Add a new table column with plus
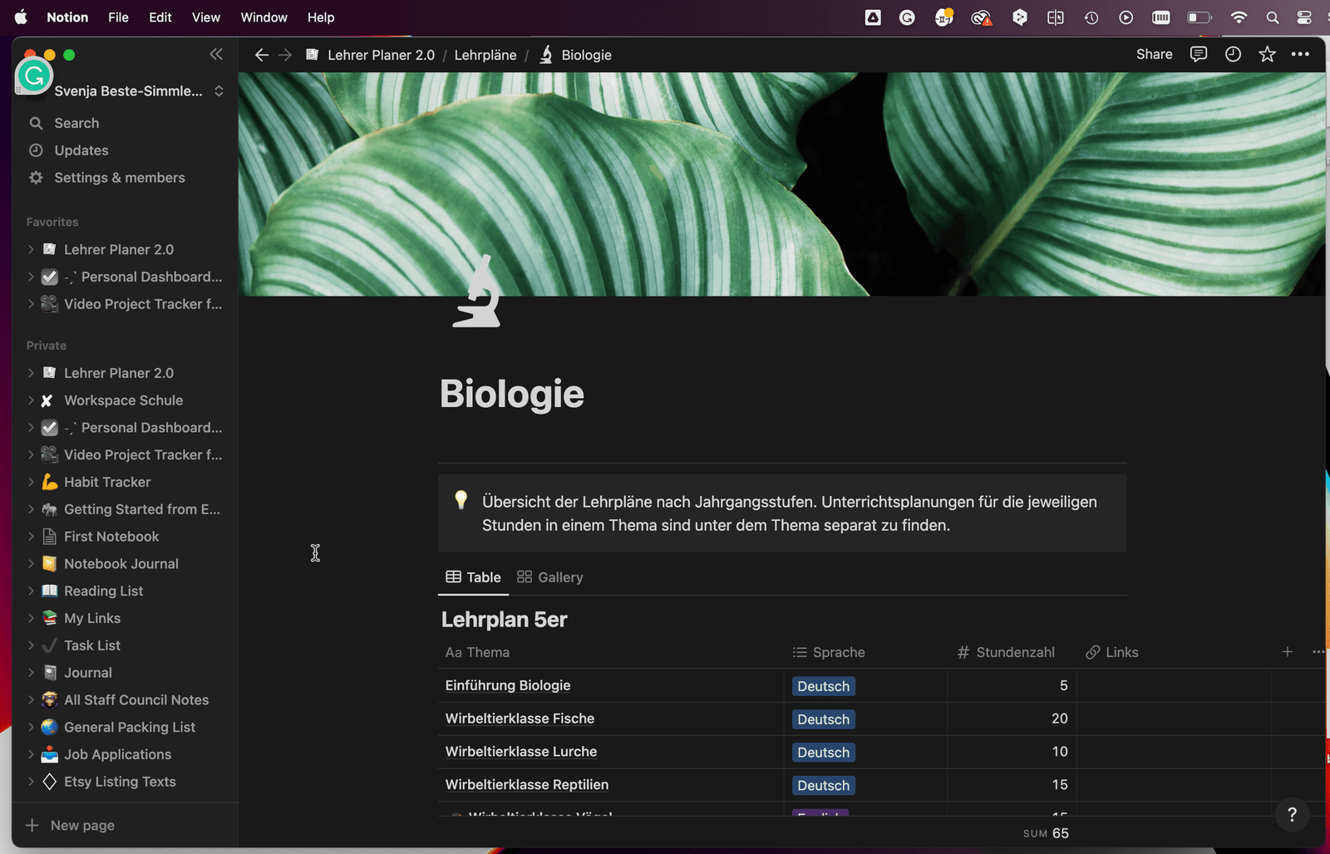1330x854 pixels. (1287, 652)
